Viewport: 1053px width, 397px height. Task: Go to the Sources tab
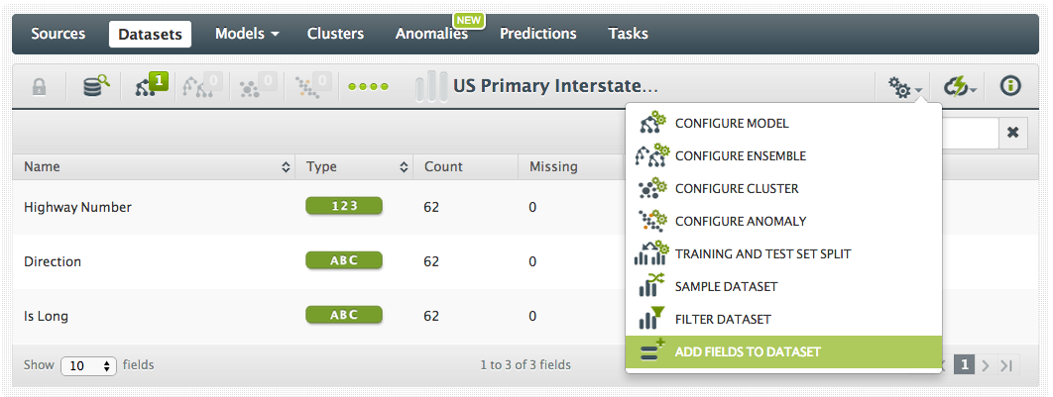coord(59,34)
